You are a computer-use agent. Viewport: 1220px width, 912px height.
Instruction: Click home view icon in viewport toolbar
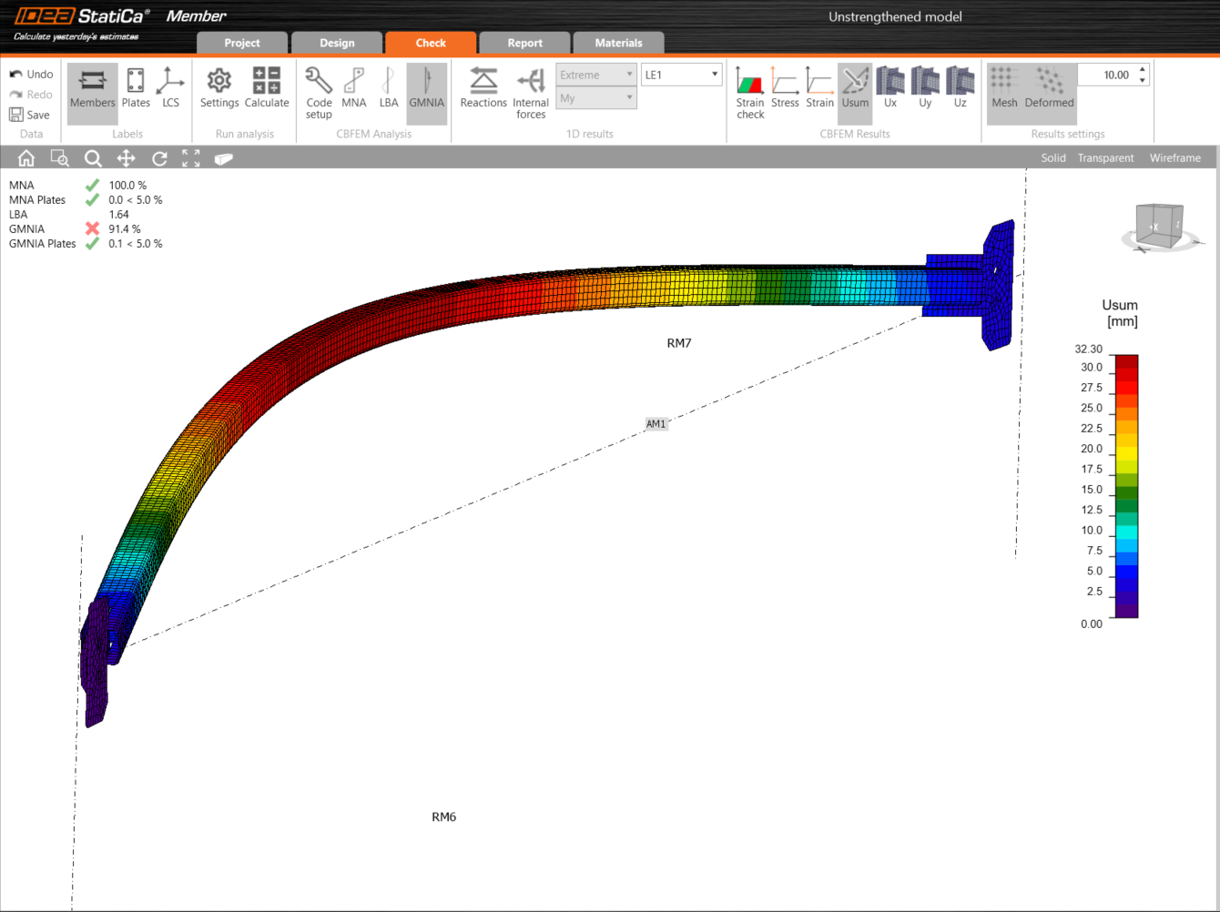pos(26,158)
